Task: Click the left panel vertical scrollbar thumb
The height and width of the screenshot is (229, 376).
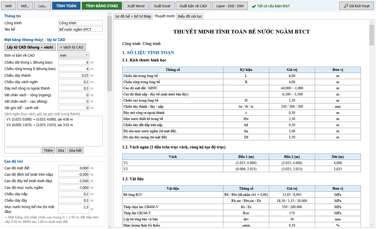Action: (109, 54)
